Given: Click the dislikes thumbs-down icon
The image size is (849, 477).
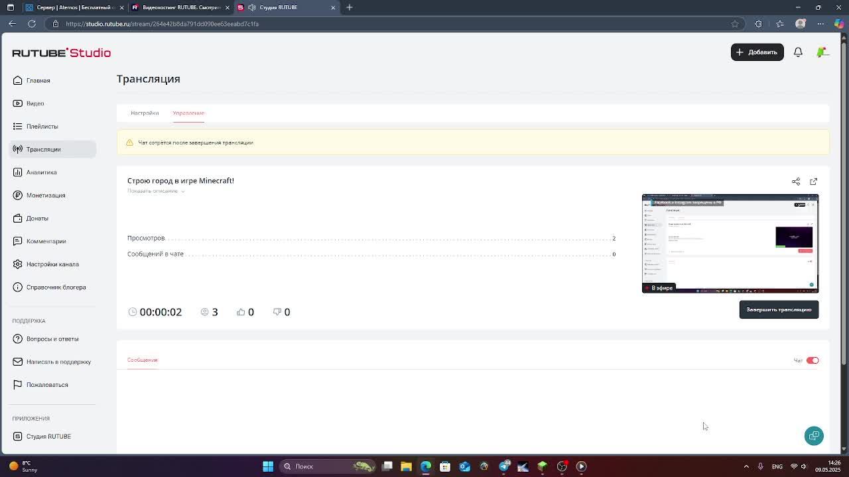Looking at the screenshot, I should (x=277, y=312).
